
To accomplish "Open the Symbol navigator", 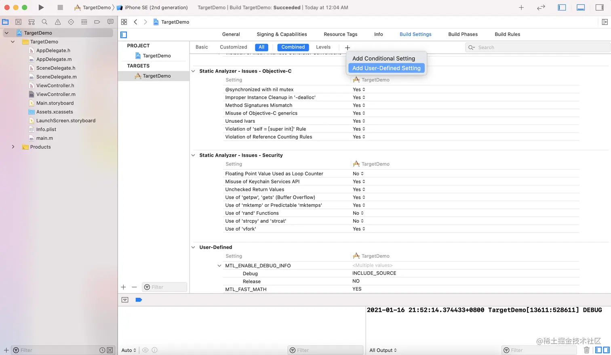I will coord(32,22).
